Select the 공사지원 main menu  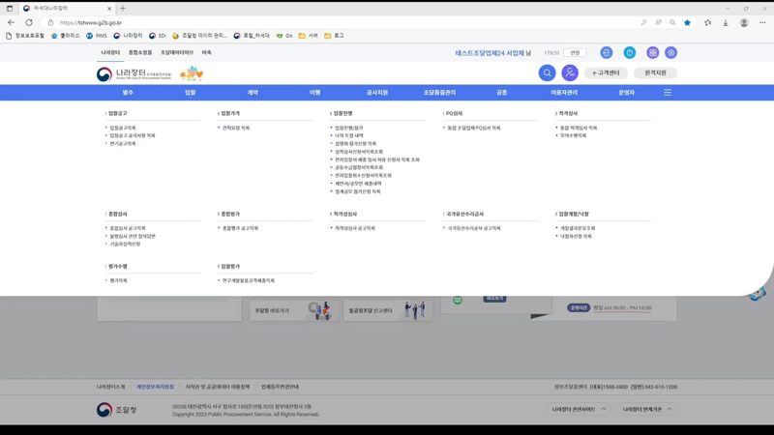click(377, 92)
